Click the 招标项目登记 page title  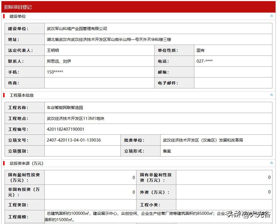pos(18,7)
